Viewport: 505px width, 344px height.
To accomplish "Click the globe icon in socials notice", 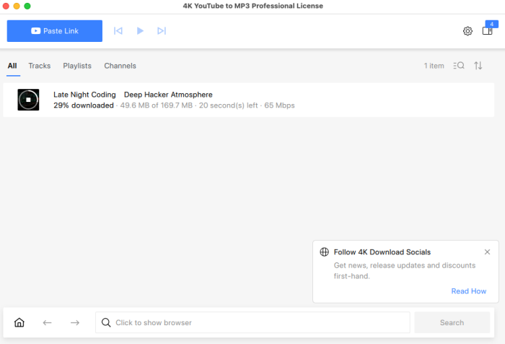I will click(x=325, y=252).
